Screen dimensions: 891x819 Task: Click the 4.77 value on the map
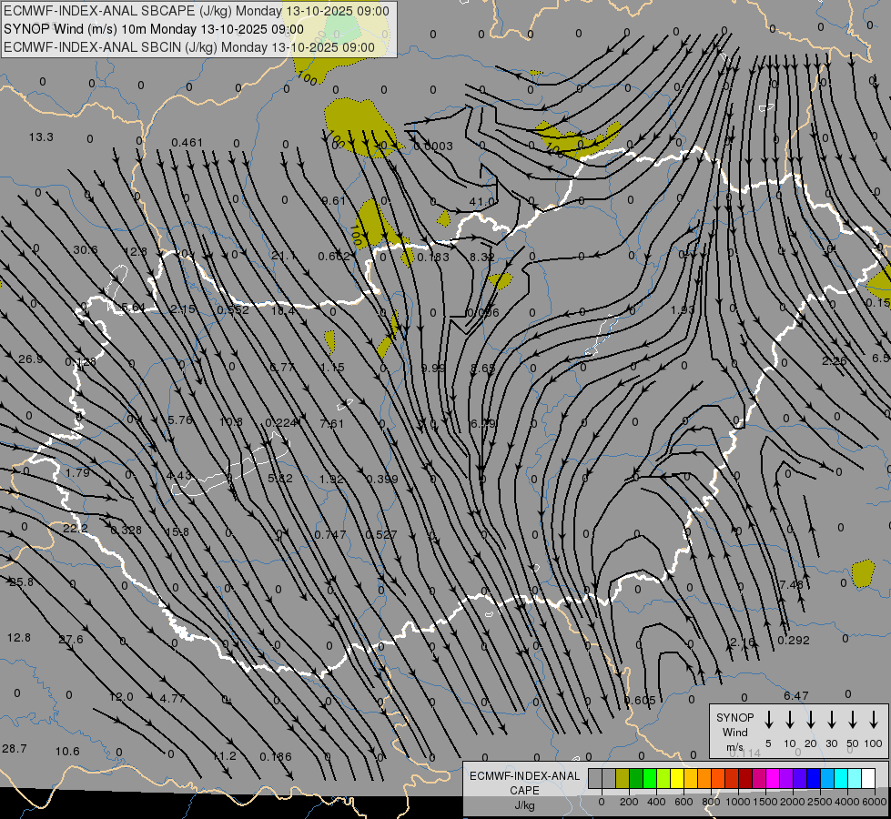point(172,699)
